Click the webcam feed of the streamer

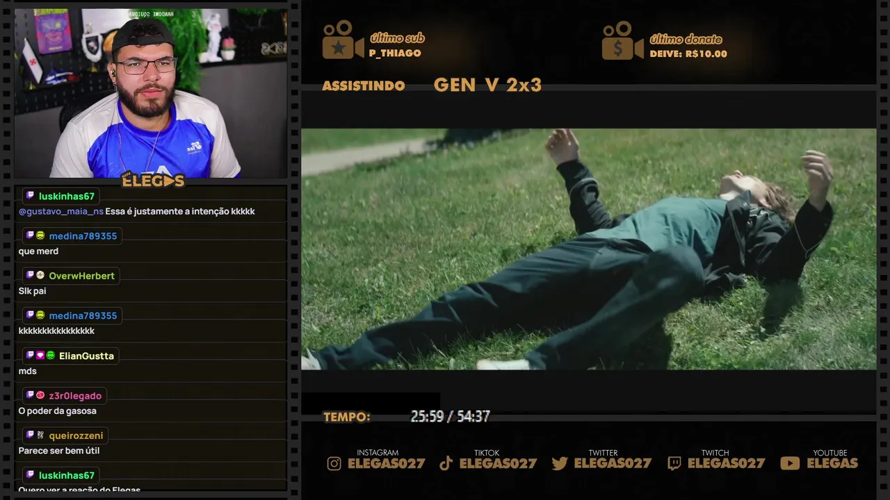point(151,93)
